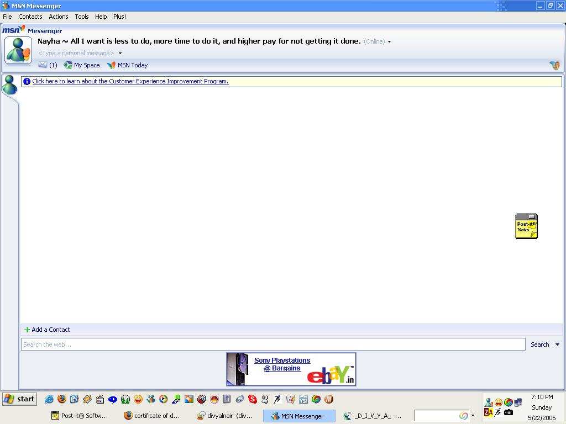Expand the taskbar search box dropdown arrow
The width and height of the screenshot is (566, 424).
tap(473, 416)
